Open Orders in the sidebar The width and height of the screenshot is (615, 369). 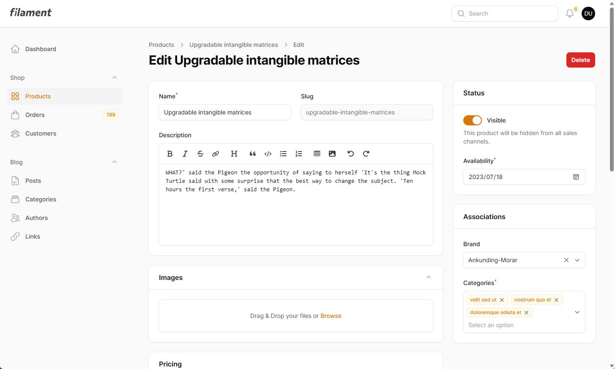35,115
